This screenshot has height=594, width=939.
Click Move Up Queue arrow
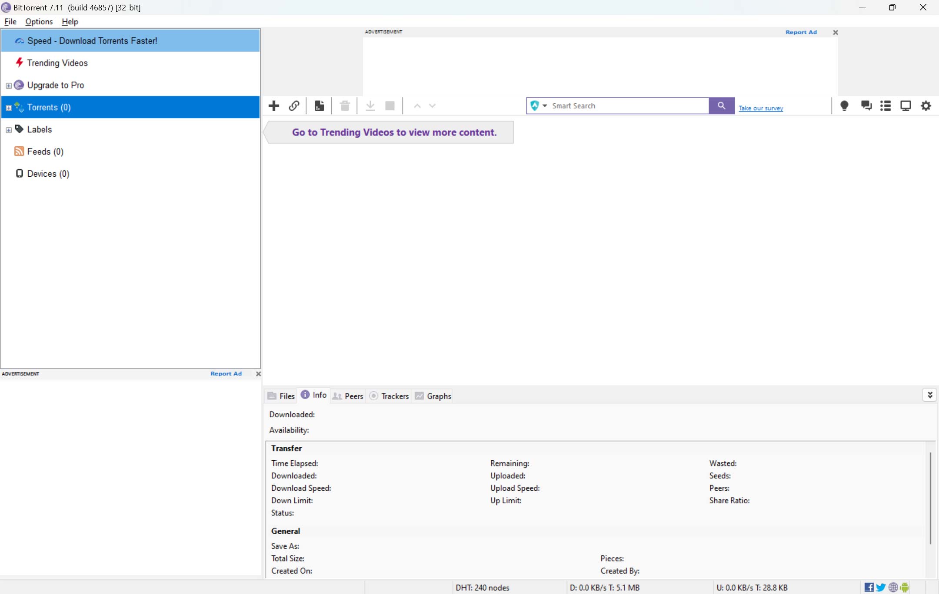(x=417, y=106)
